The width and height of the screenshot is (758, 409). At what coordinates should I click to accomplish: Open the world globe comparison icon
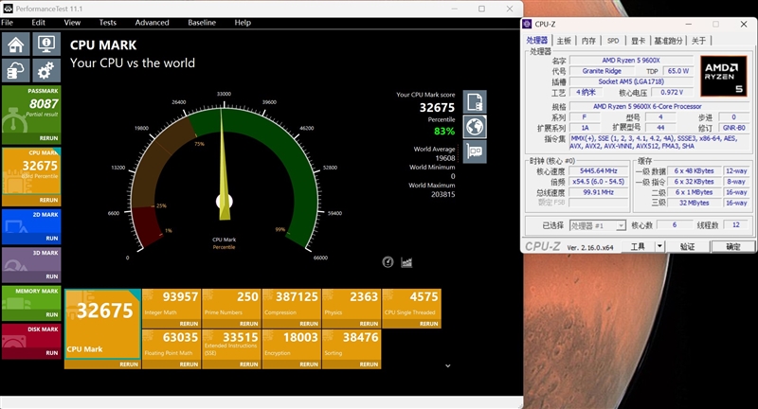(x=475, y=126)
